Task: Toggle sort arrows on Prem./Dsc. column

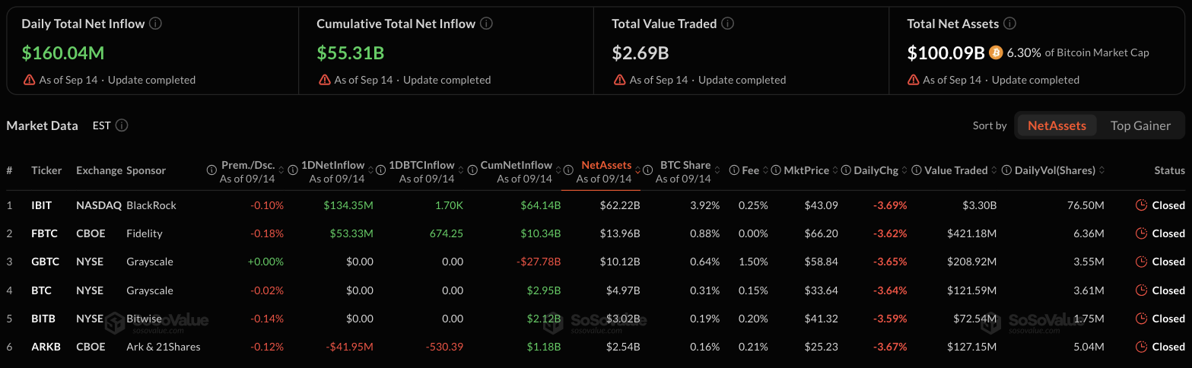Action: [x=281, y=170]
